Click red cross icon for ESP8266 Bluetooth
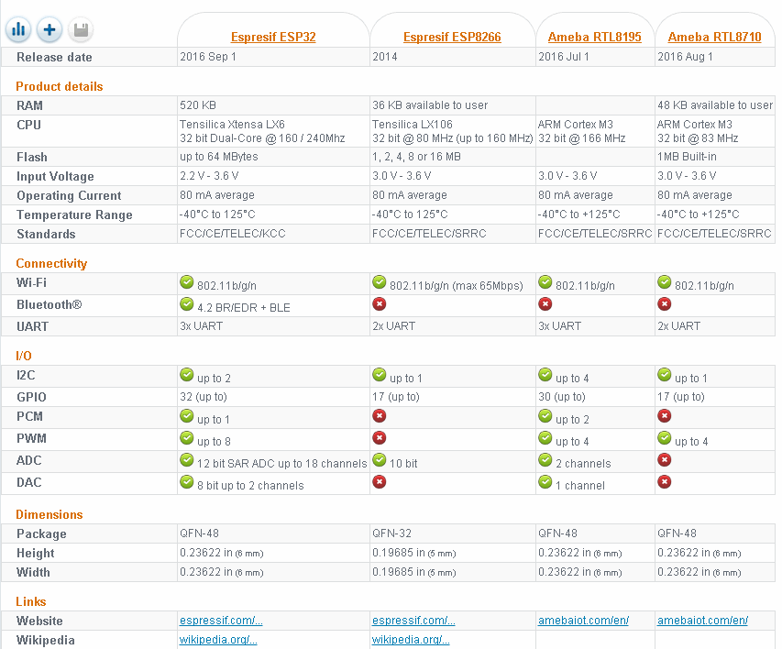Viewport: 782px width, 649px height. point(379,303)
